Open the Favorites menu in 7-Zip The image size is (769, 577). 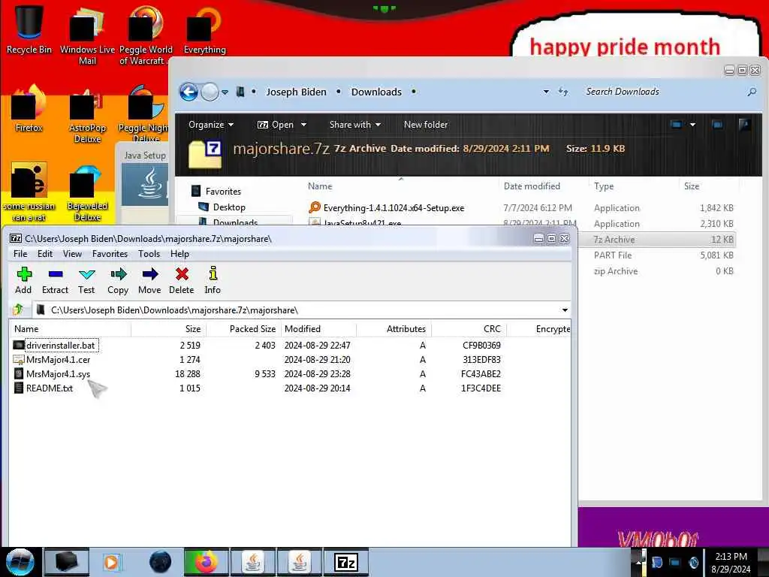pyautogui.click(x=110, y=254)
